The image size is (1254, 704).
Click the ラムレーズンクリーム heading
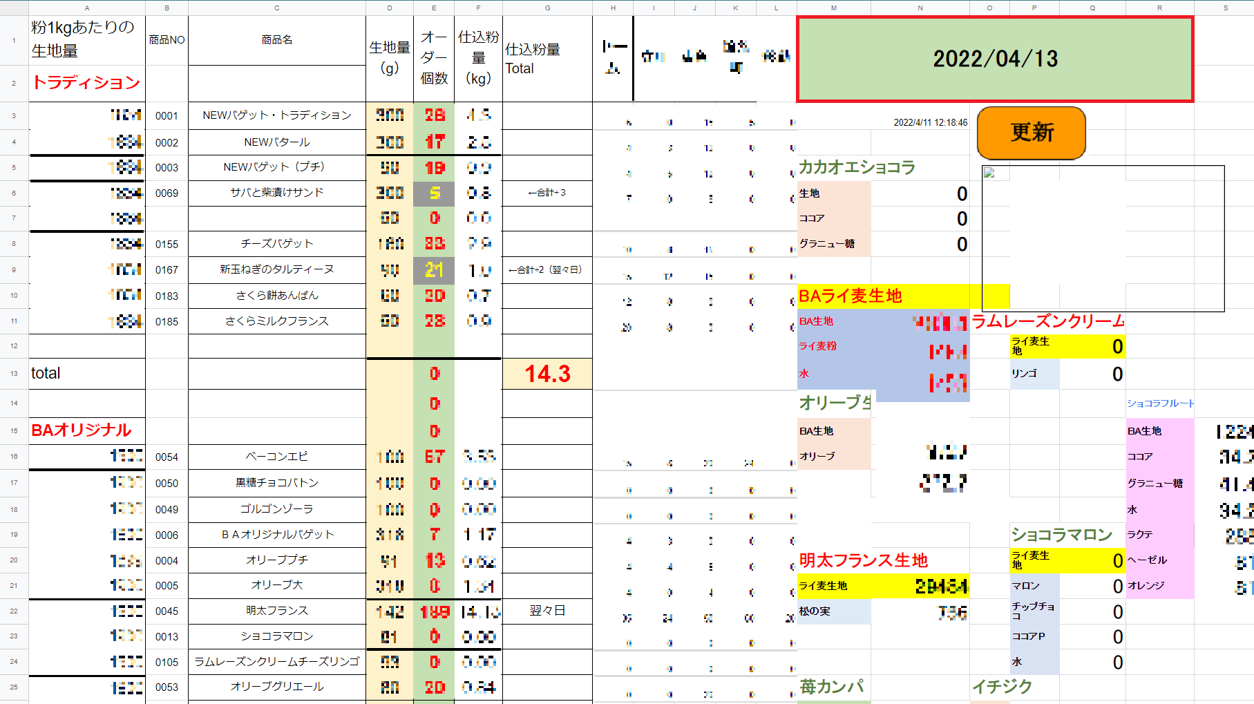coord(1047,321)
